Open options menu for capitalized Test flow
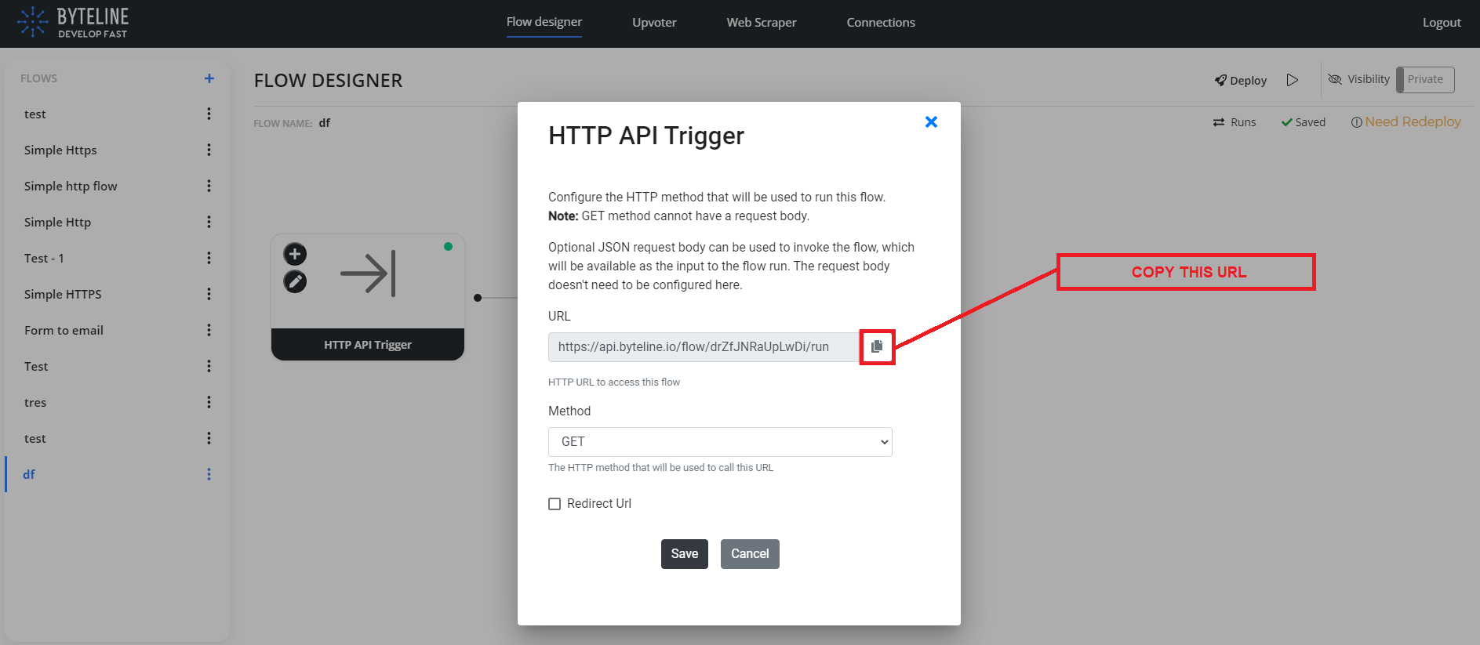Screen dimensions: 1480x645 (x=209, y=366)
